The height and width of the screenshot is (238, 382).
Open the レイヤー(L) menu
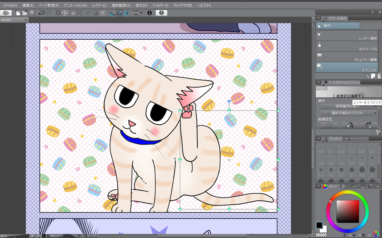[x=99, y=5]
